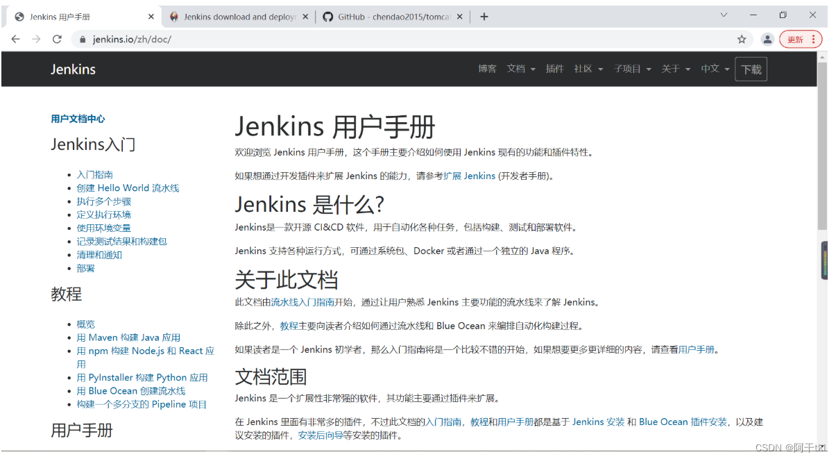Image resolution: width=836 pixels, height=459 pixels.
Task: Open a new browser tab with the plus icon
Action: [x=484, y=15]
